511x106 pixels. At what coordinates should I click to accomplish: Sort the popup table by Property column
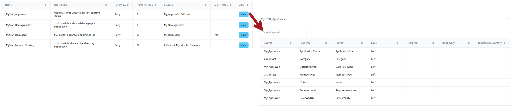coord(326,43)
